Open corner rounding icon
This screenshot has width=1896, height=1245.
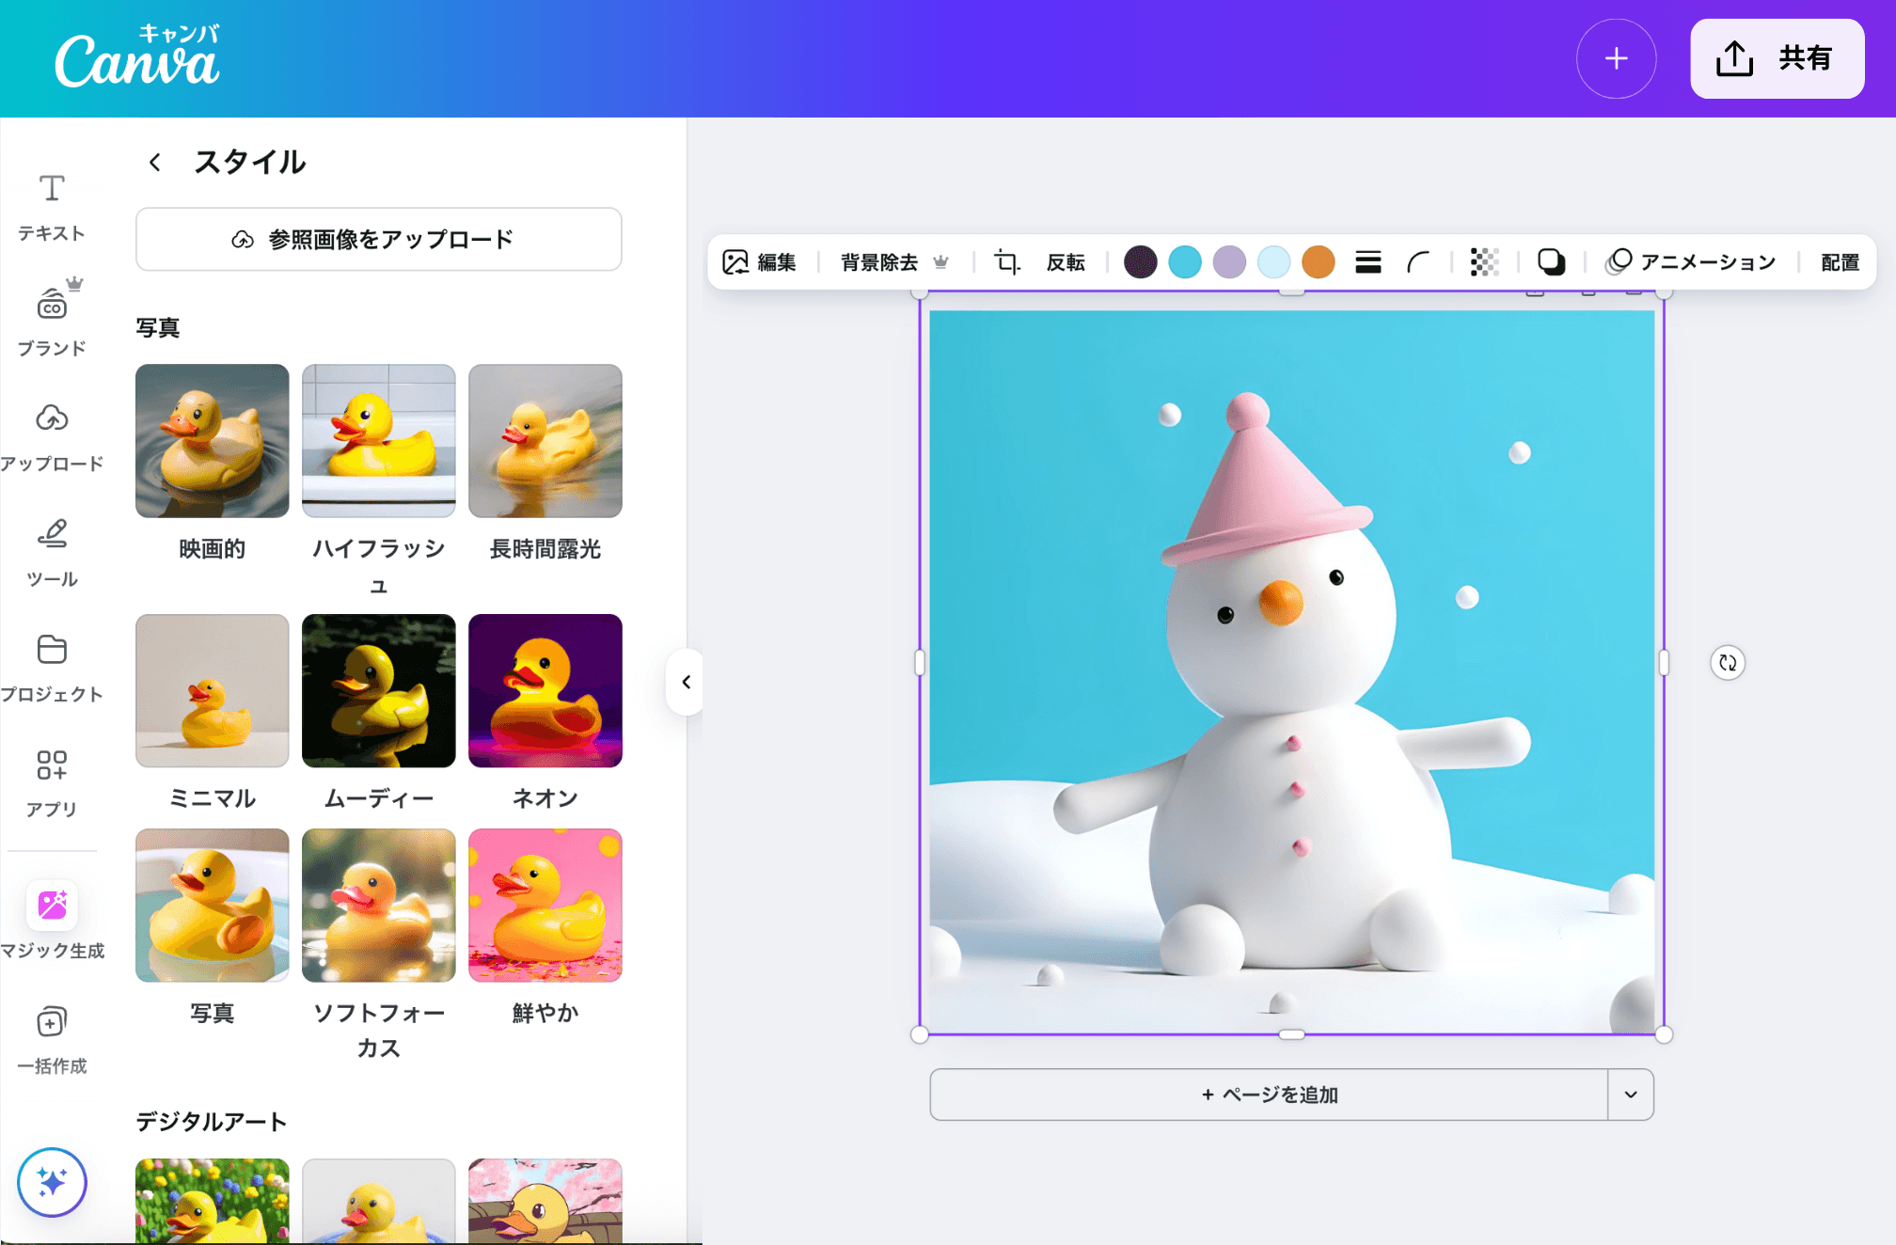coord(1417,261)
